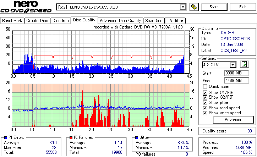Click the PI Failures maximum value 17
The image size is (257, 157).
point(120,148)
